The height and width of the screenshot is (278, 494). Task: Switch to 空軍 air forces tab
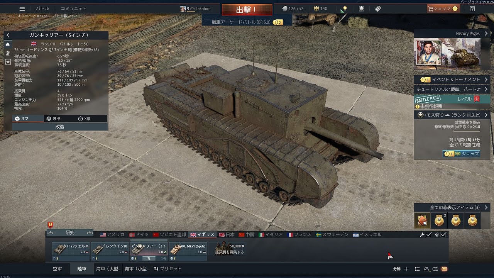point(57,269)
